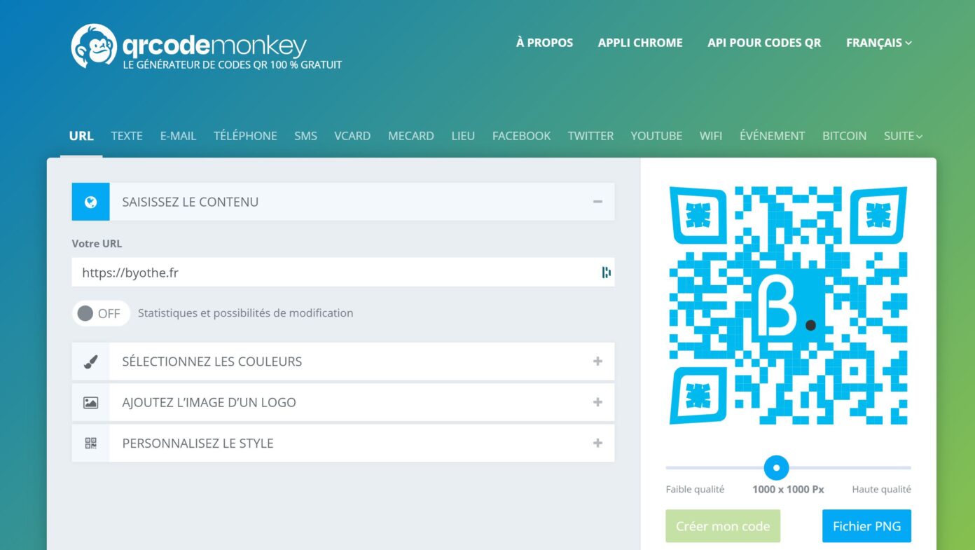
Task: Open the Français language dropdown
Action: tap(878, 43)
